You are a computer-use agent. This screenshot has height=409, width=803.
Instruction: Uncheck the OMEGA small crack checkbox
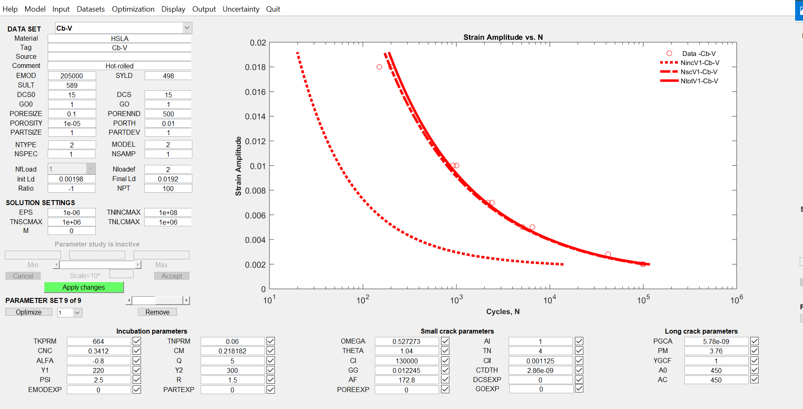point(445,341)
